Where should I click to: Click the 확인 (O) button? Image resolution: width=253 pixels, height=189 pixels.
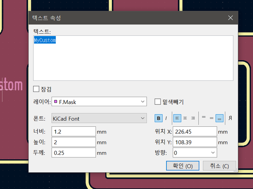183,166
